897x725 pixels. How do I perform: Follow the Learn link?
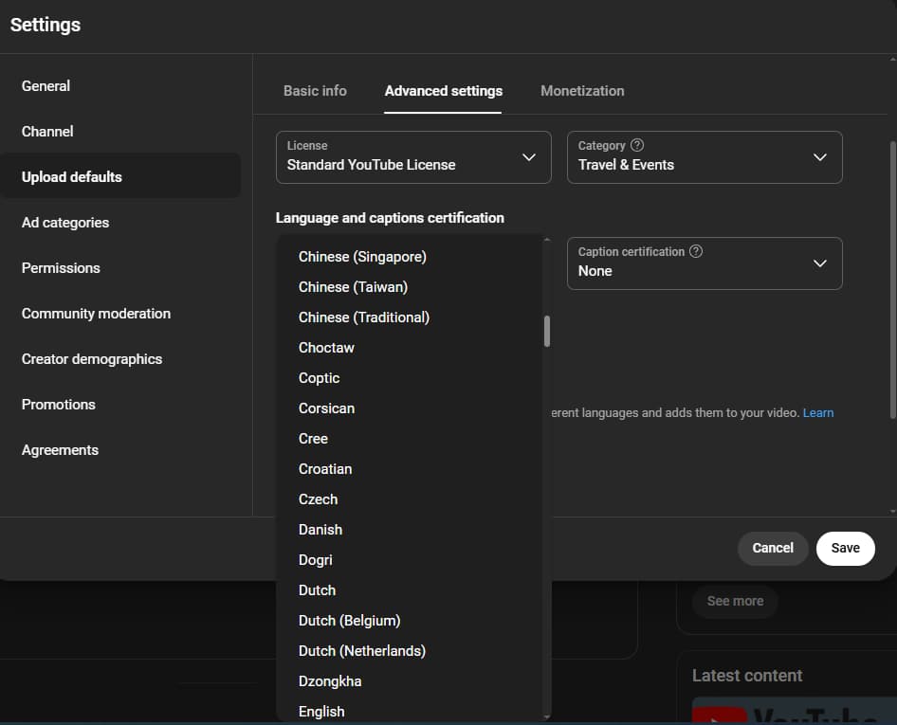818,413
